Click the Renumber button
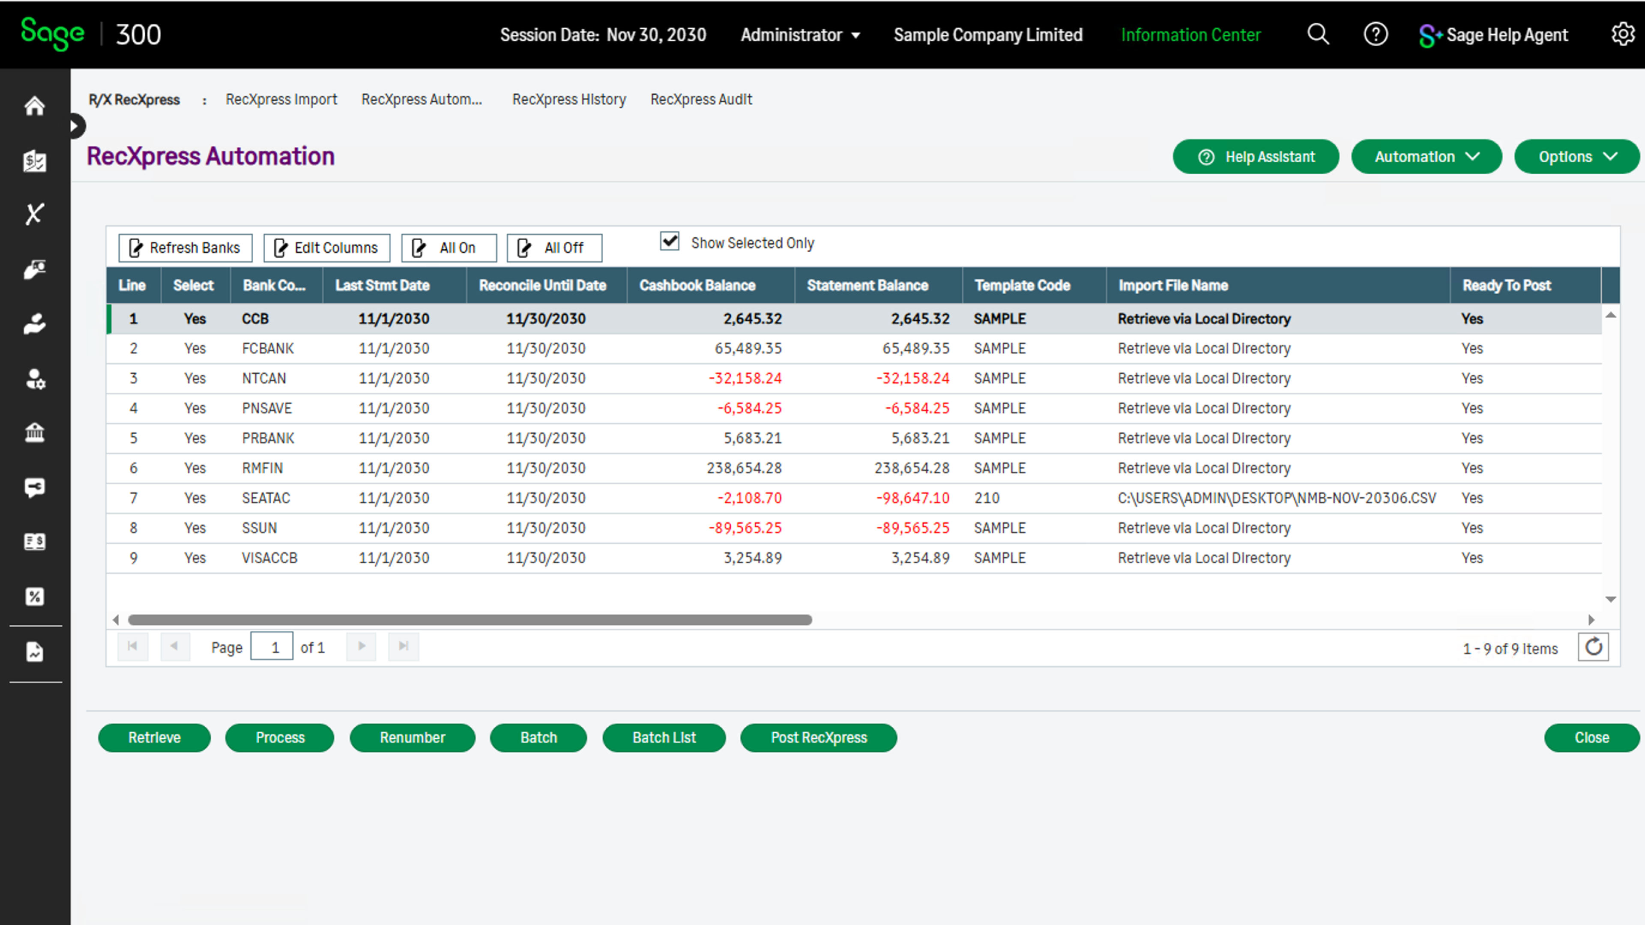The width and height of the screenshot is (1645, 925). 413,738
